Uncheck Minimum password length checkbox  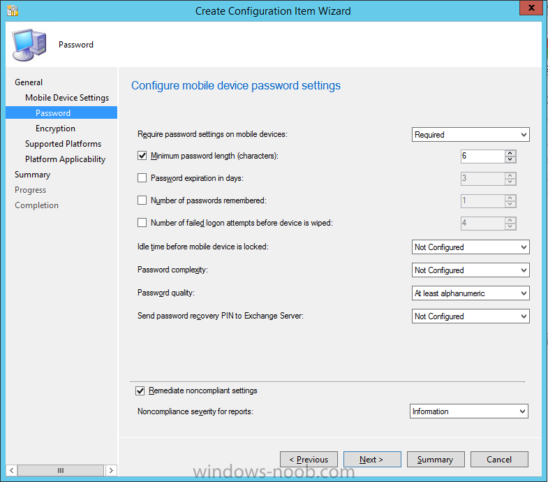pos(142,156)
